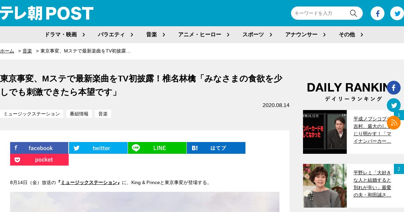This screenshot has width=404, height=212.
Task: Open the バラエティ menu
Action: [x=111, y=34]
